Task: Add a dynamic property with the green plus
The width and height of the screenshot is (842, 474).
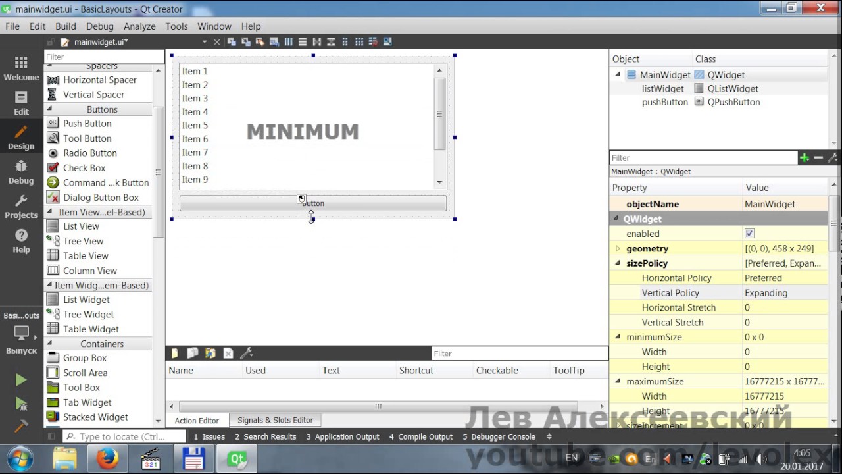Action: 804,158
